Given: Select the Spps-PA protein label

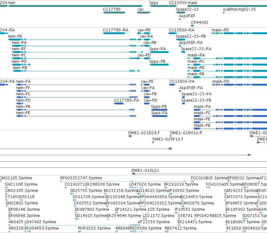Looking at the screenshot, I should click(159, 113).
